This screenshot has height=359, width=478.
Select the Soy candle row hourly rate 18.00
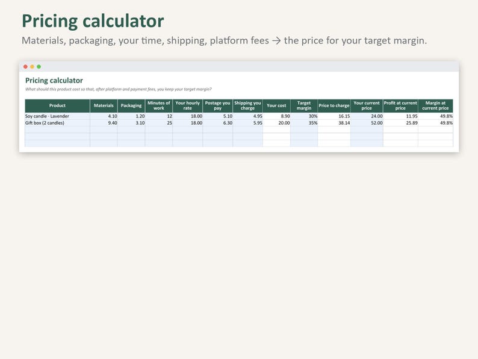(187, 116)
